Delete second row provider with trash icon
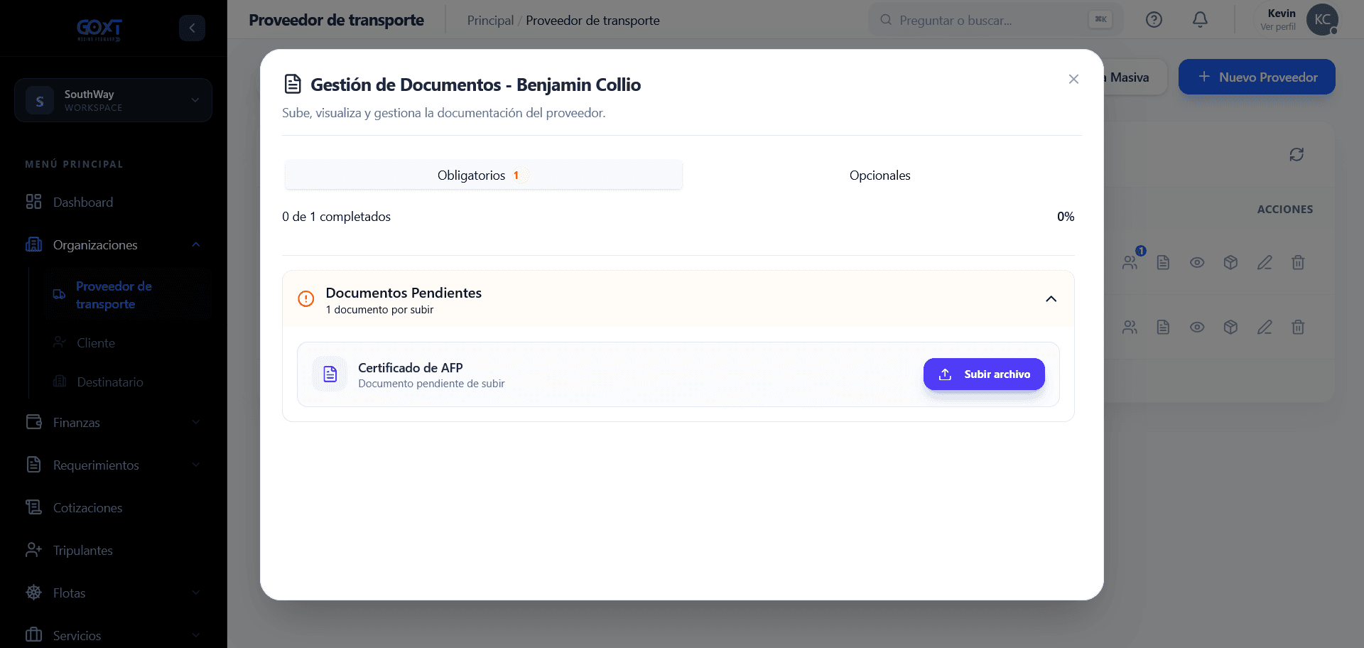Image resolution: width=1364 pixels, height=648 pixels. (1298, 327)
